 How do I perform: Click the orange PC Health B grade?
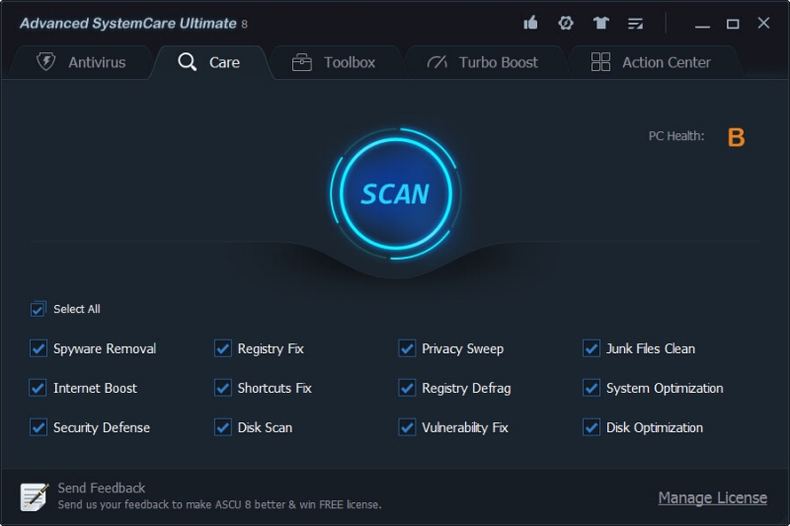click(736, 137)
